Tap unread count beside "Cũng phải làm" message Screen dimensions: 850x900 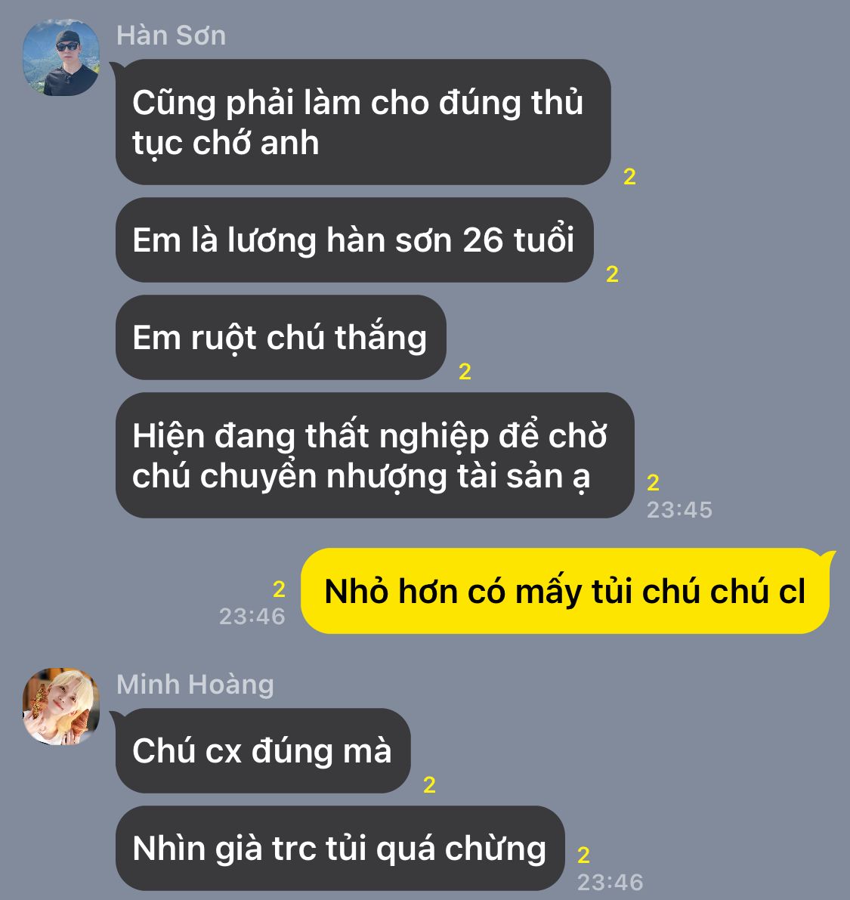pyautogui.click(x=629, y=177)
